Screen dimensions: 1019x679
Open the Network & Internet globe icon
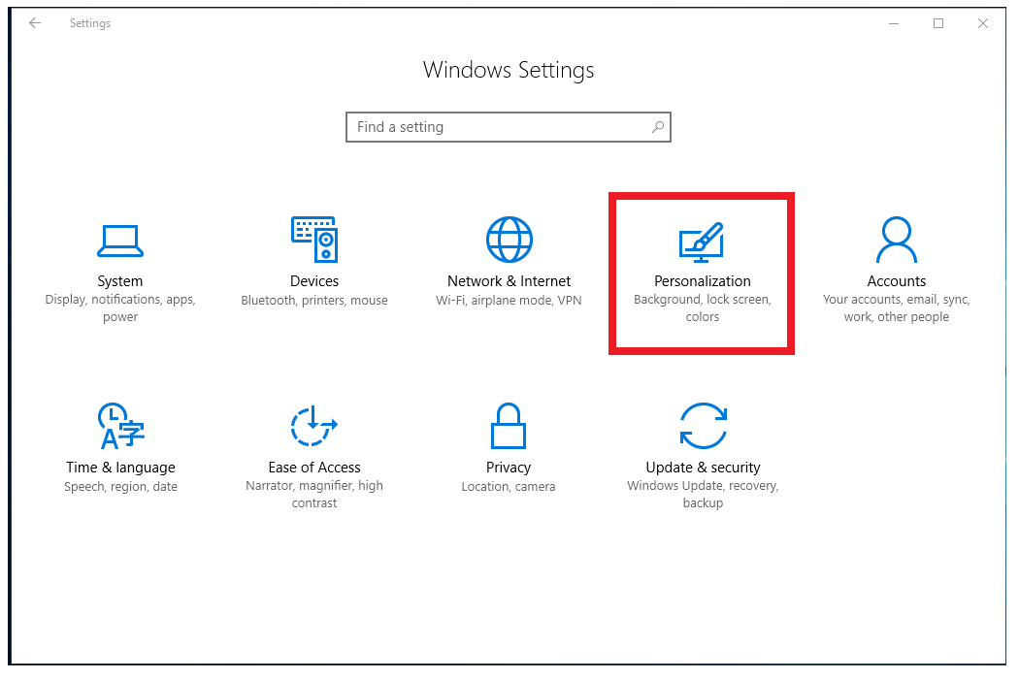509,240
